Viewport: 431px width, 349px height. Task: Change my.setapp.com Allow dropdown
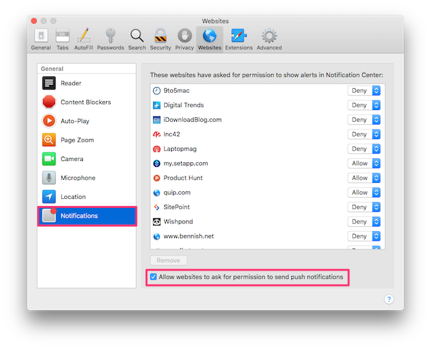(x=365, y=164)
